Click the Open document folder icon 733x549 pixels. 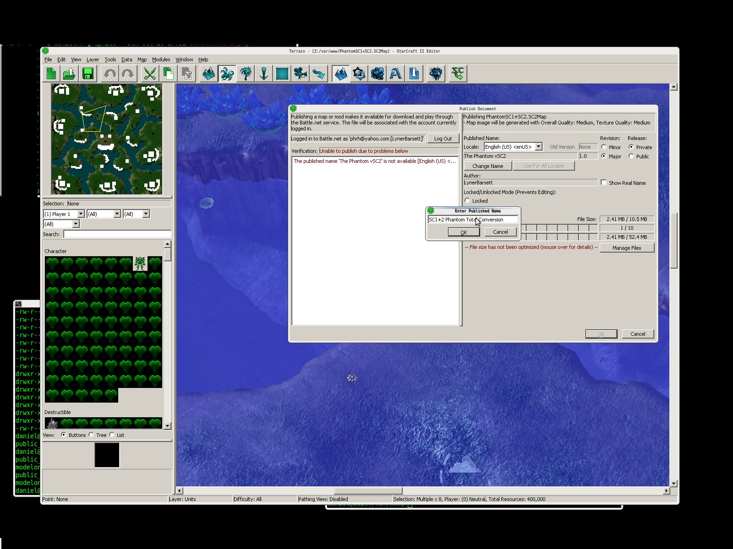click(x=69, y=74)
